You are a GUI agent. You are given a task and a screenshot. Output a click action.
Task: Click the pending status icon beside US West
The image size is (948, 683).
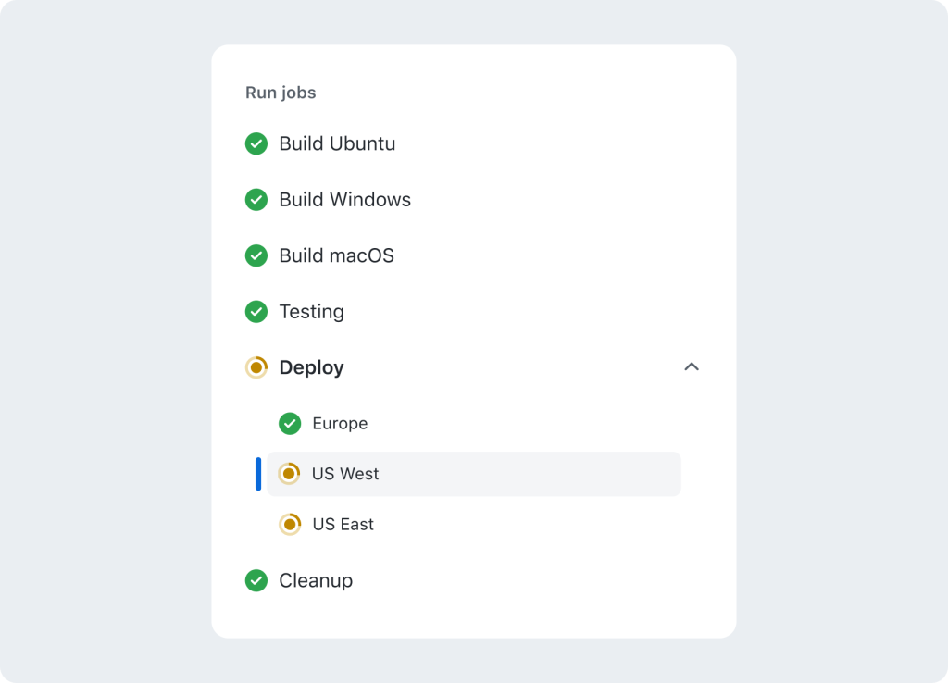click(x=289, y=474)
